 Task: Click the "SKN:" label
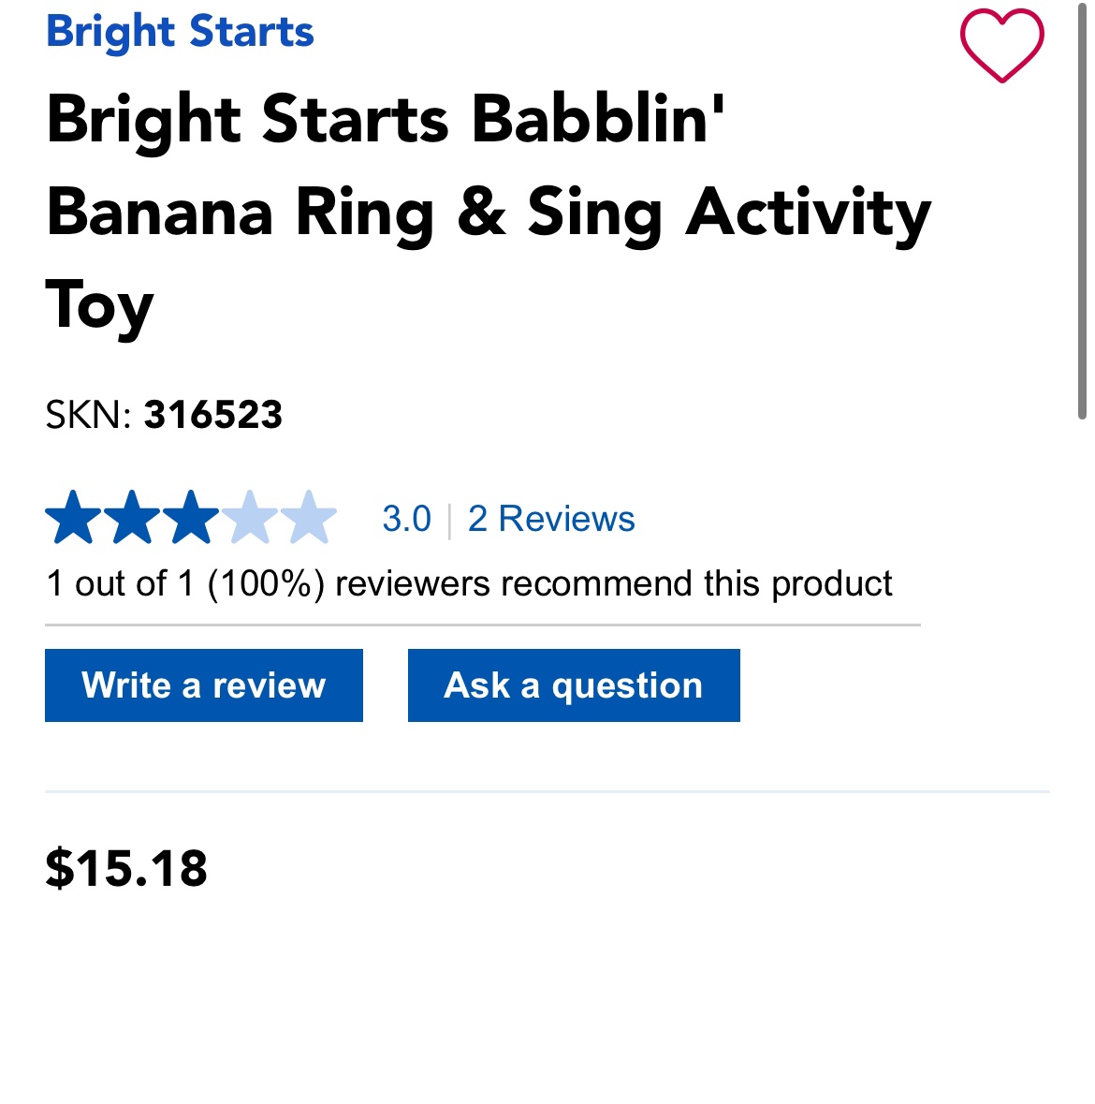89,415
